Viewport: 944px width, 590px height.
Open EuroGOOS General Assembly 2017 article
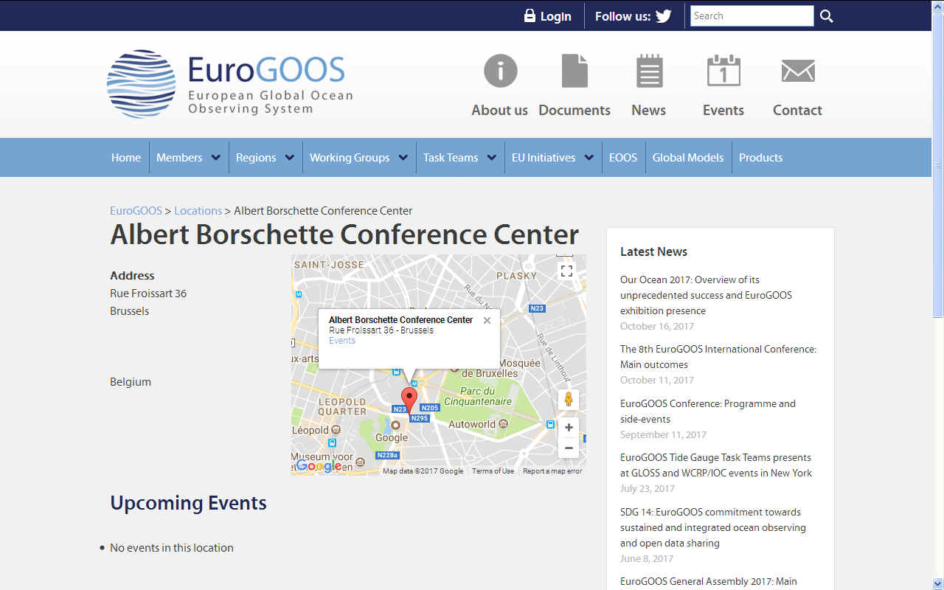coord(709,581)
